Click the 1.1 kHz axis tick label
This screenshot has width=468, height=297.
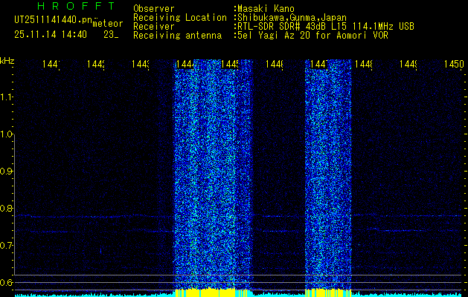point(6,97)
